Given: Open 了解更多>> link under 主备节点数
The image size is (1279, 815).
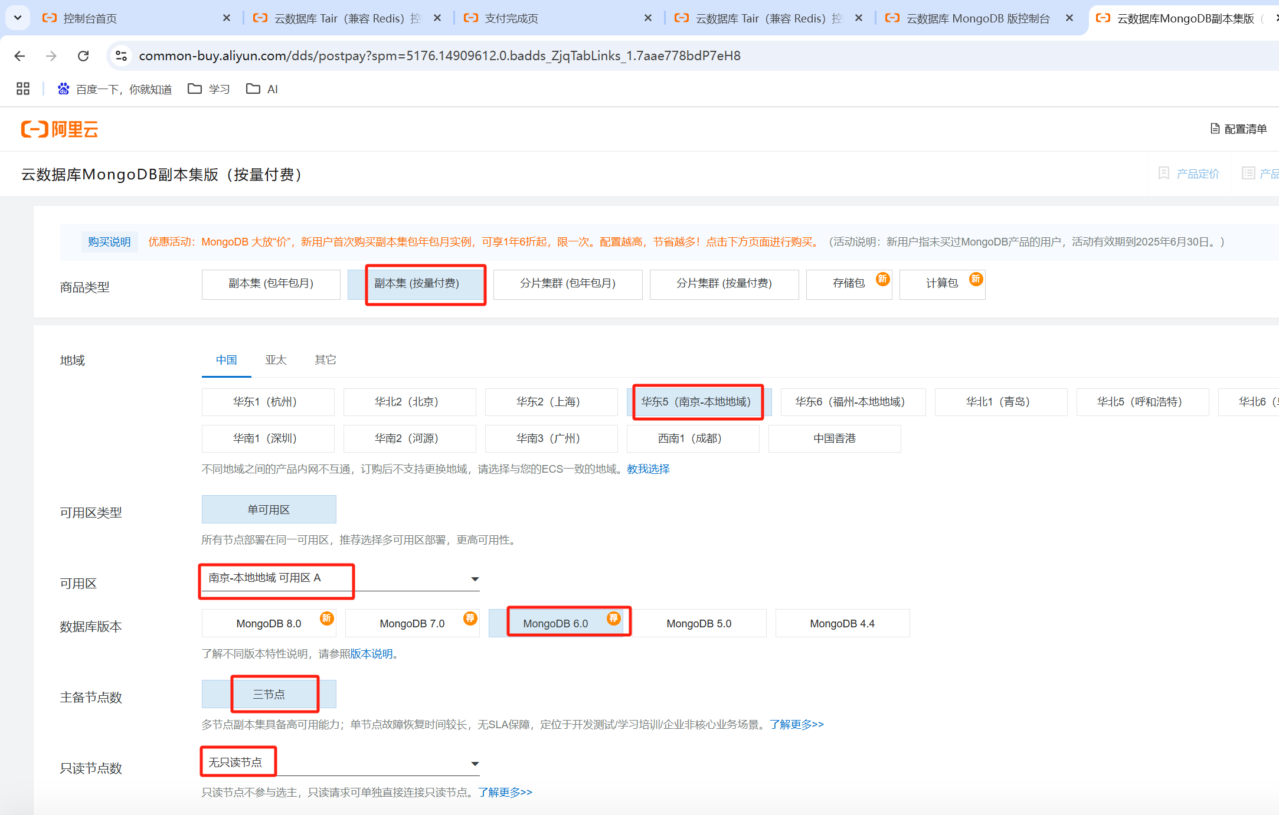Looking at the screenshot, I should pyautogui.click(x=797, y=724).
